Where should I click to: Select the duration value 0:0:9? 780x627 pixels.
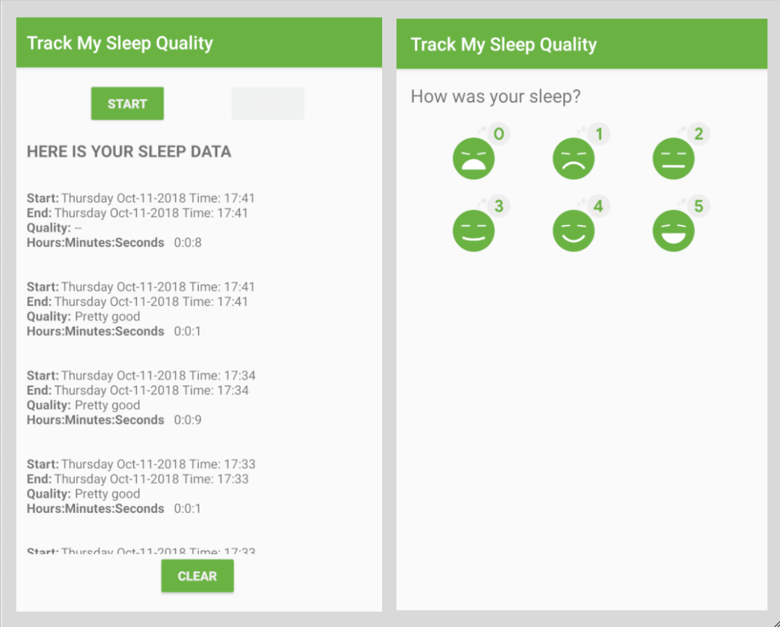[187, 420]
